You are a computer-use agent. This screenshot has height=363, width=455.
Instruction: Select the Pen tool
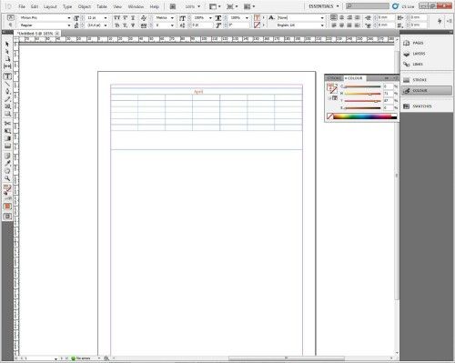[7, 91]
